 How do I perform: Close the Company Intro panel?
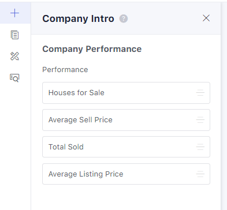(206, 18)
